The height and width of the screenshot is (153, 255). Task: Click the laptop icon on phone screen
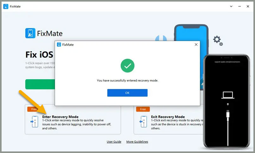[228, 95]
